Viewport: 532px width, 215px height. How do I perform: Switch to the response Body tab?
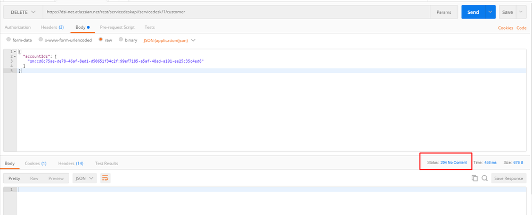(10, 164)
